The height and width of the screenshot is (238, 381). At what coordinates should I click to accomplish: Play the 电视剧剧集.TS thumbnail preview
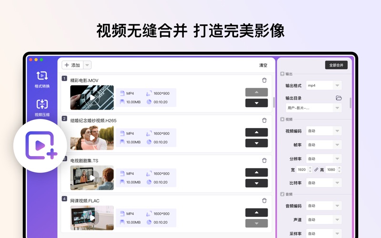[x=92, y=178]
